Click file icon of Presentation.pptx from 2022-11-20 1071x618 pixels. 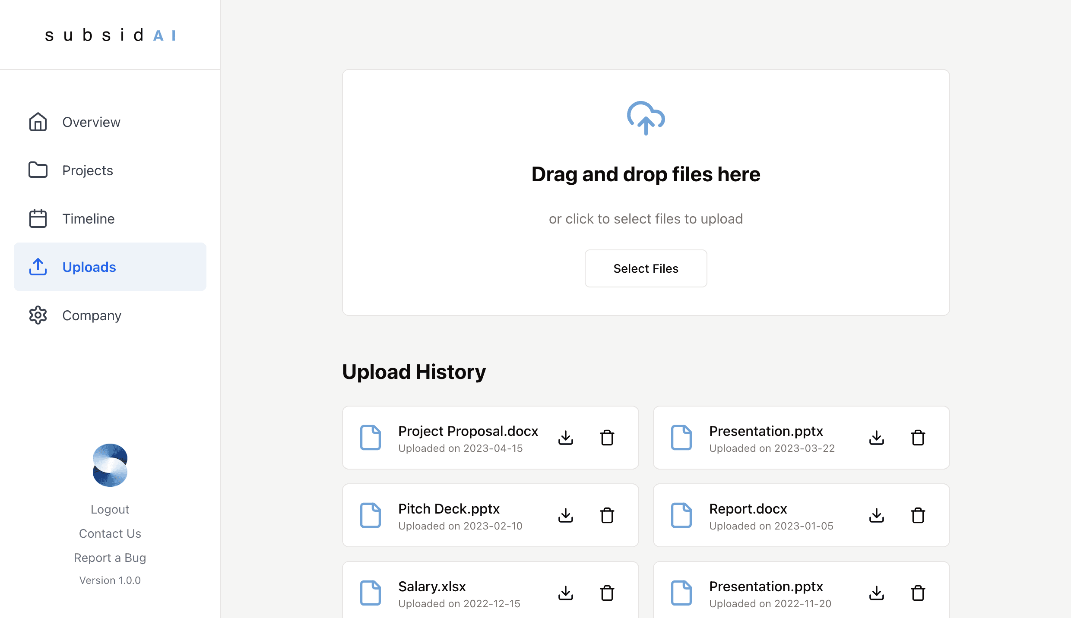pyautogui.click(x=681, y=593)
